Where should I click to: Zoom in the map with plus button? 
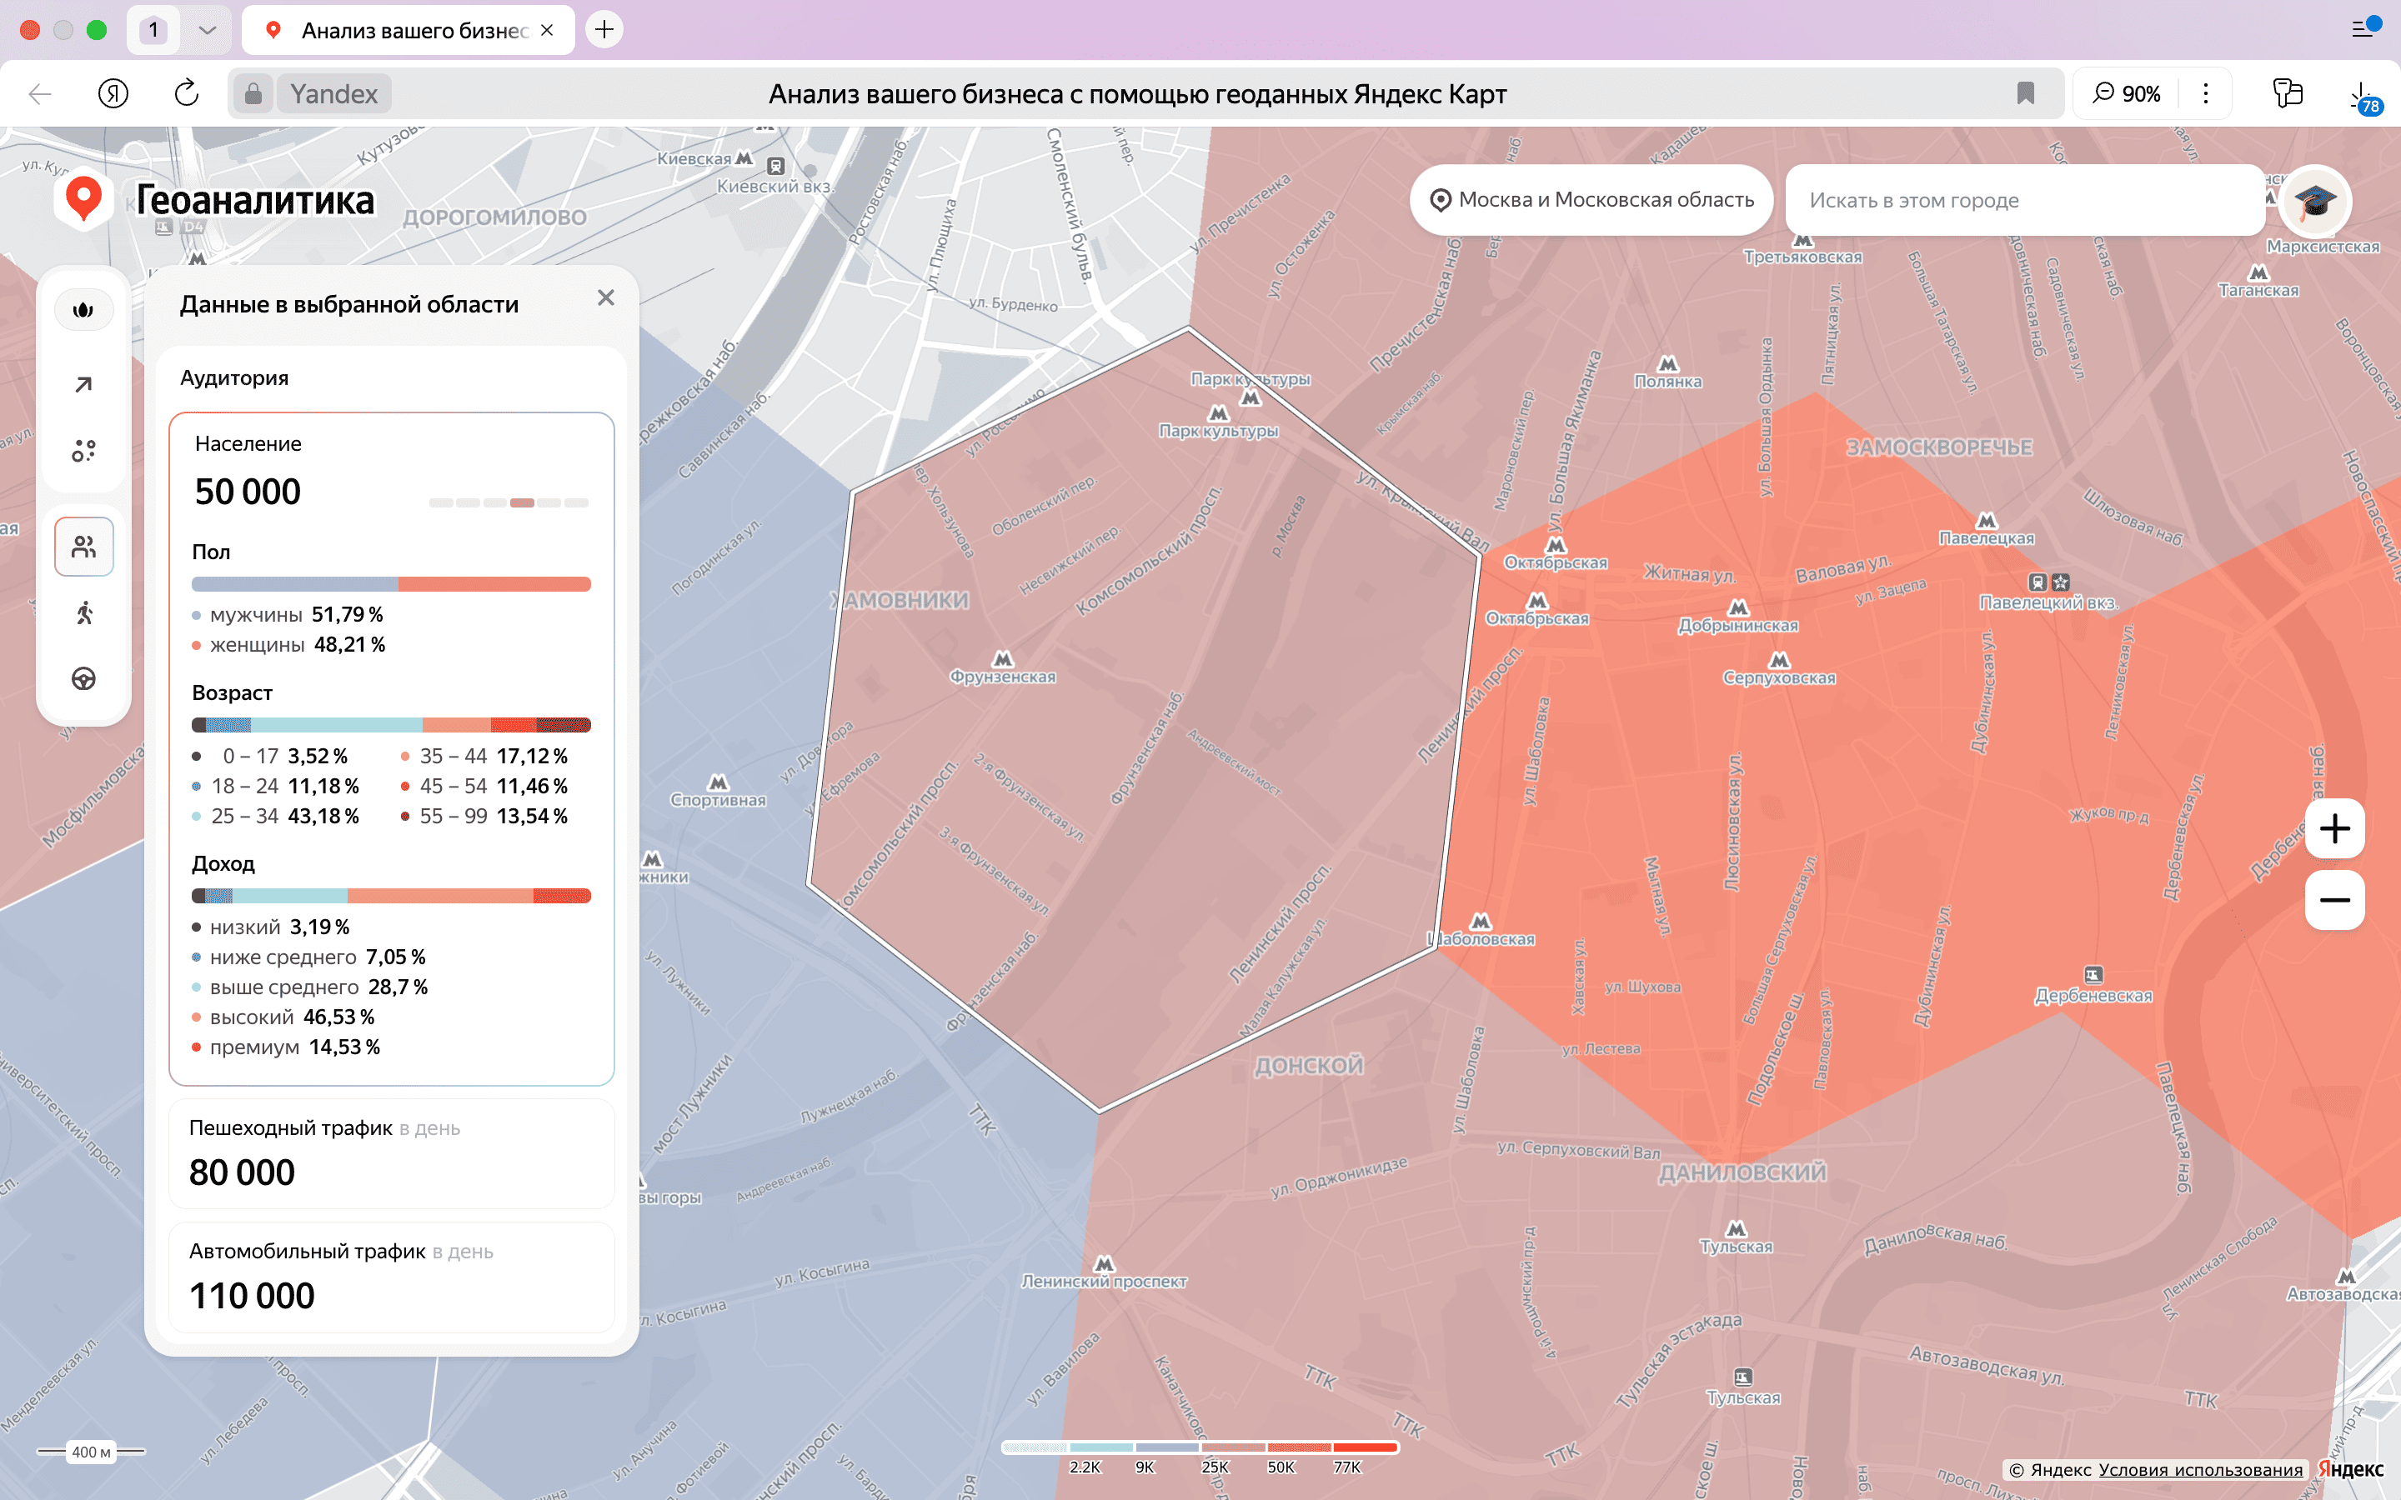(x=2333, y=828)
